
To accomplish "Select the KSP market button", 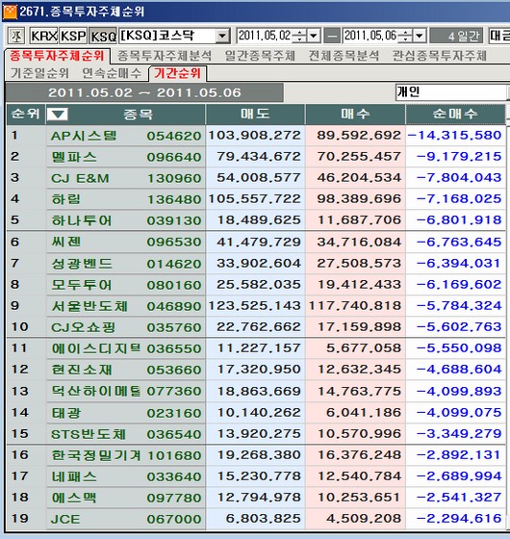I will tap(73, 36).
